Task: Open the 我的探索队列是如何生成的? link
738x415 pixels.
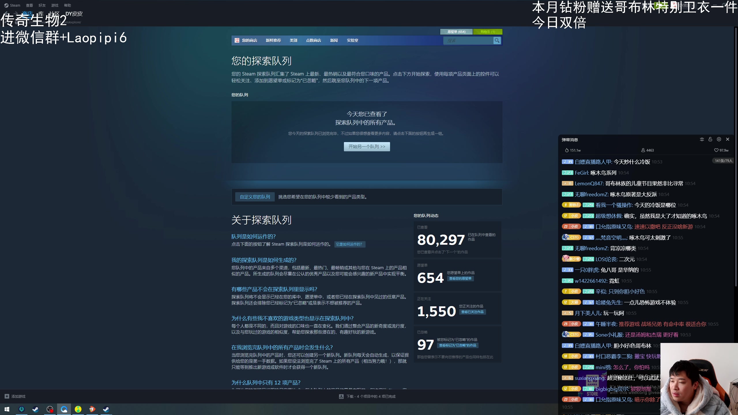Action: [264, 260]
